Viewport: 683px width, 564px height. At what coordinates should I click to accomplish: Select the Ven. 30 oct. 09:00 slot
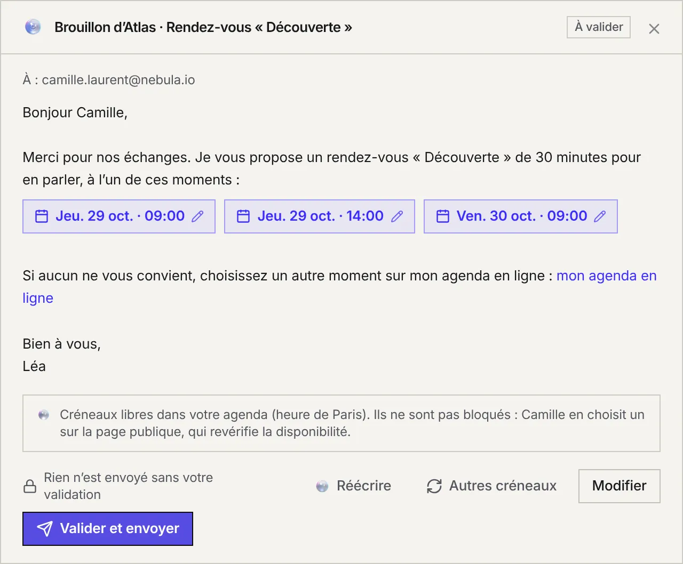pyautogui.click(x=521, y=216)
